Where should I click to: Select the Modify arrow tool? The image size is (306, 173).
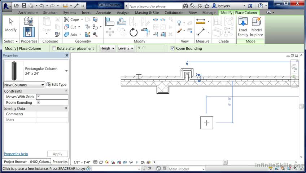[11, 25]
